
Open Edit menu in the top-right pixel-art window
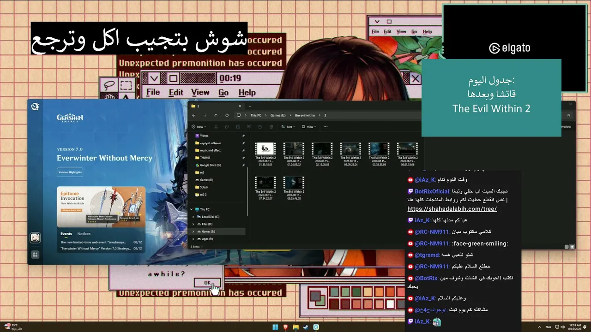pos(387,32)
